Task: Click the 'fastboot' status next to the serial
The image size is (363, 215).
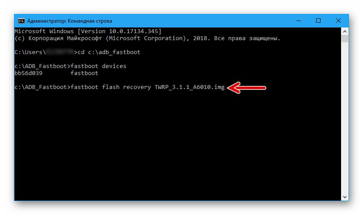Action: pyautogui.click(x=85, y=73)
